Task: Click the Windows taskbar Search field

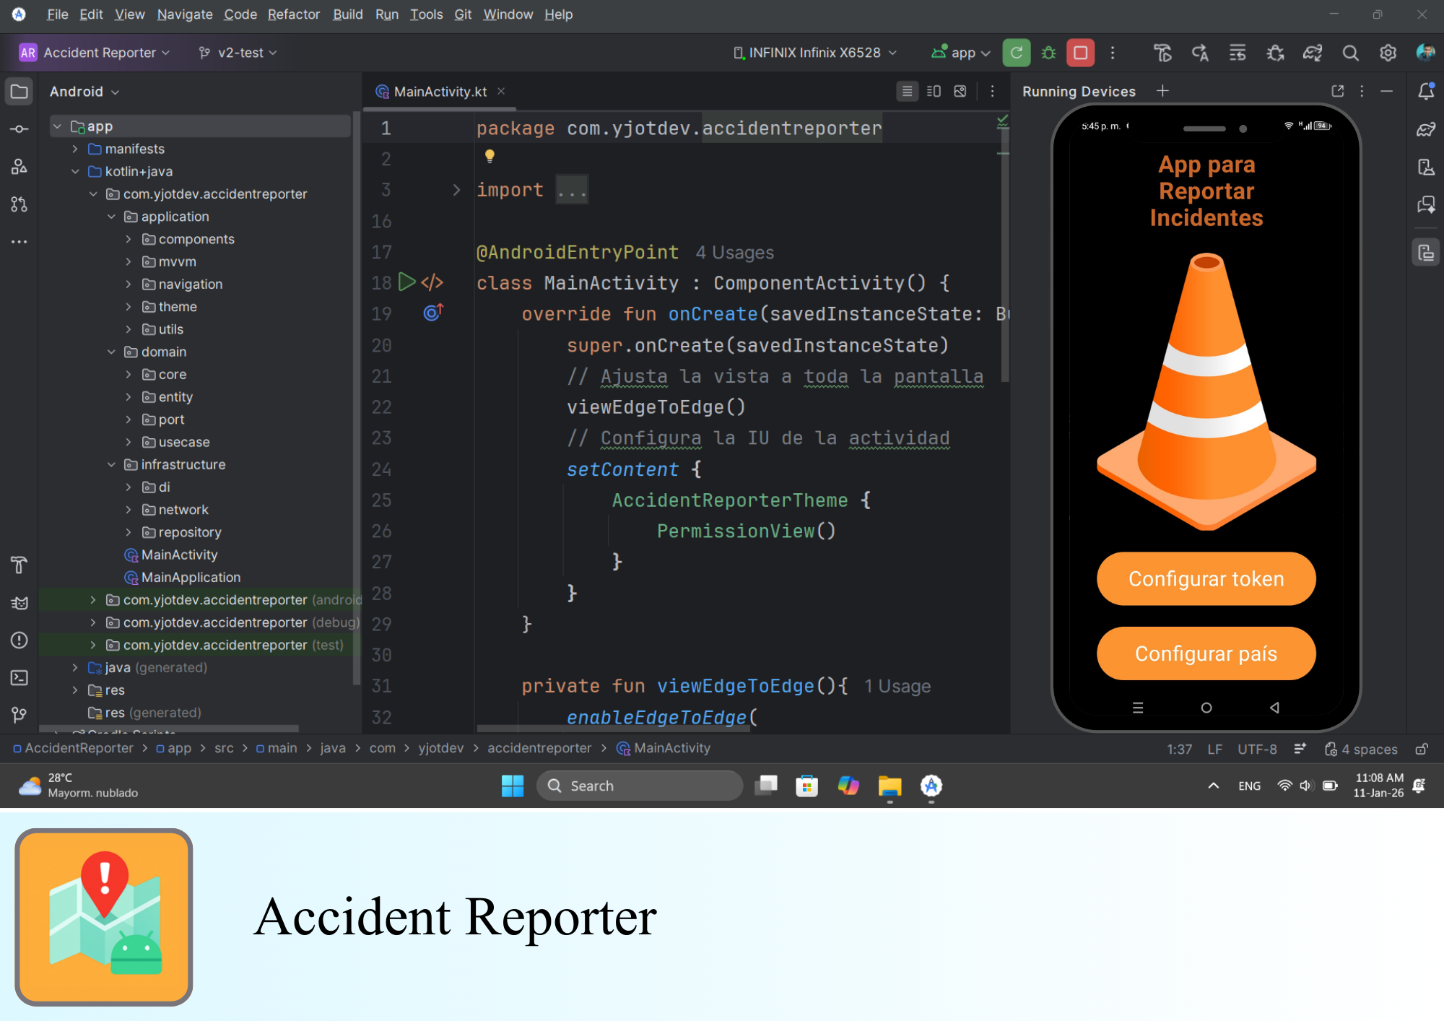Action: coord(639,786)
